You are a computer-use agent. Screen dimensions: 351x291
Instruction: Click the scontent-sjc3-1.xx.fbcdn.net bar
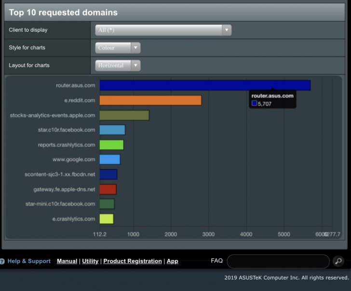coord(108,174)
